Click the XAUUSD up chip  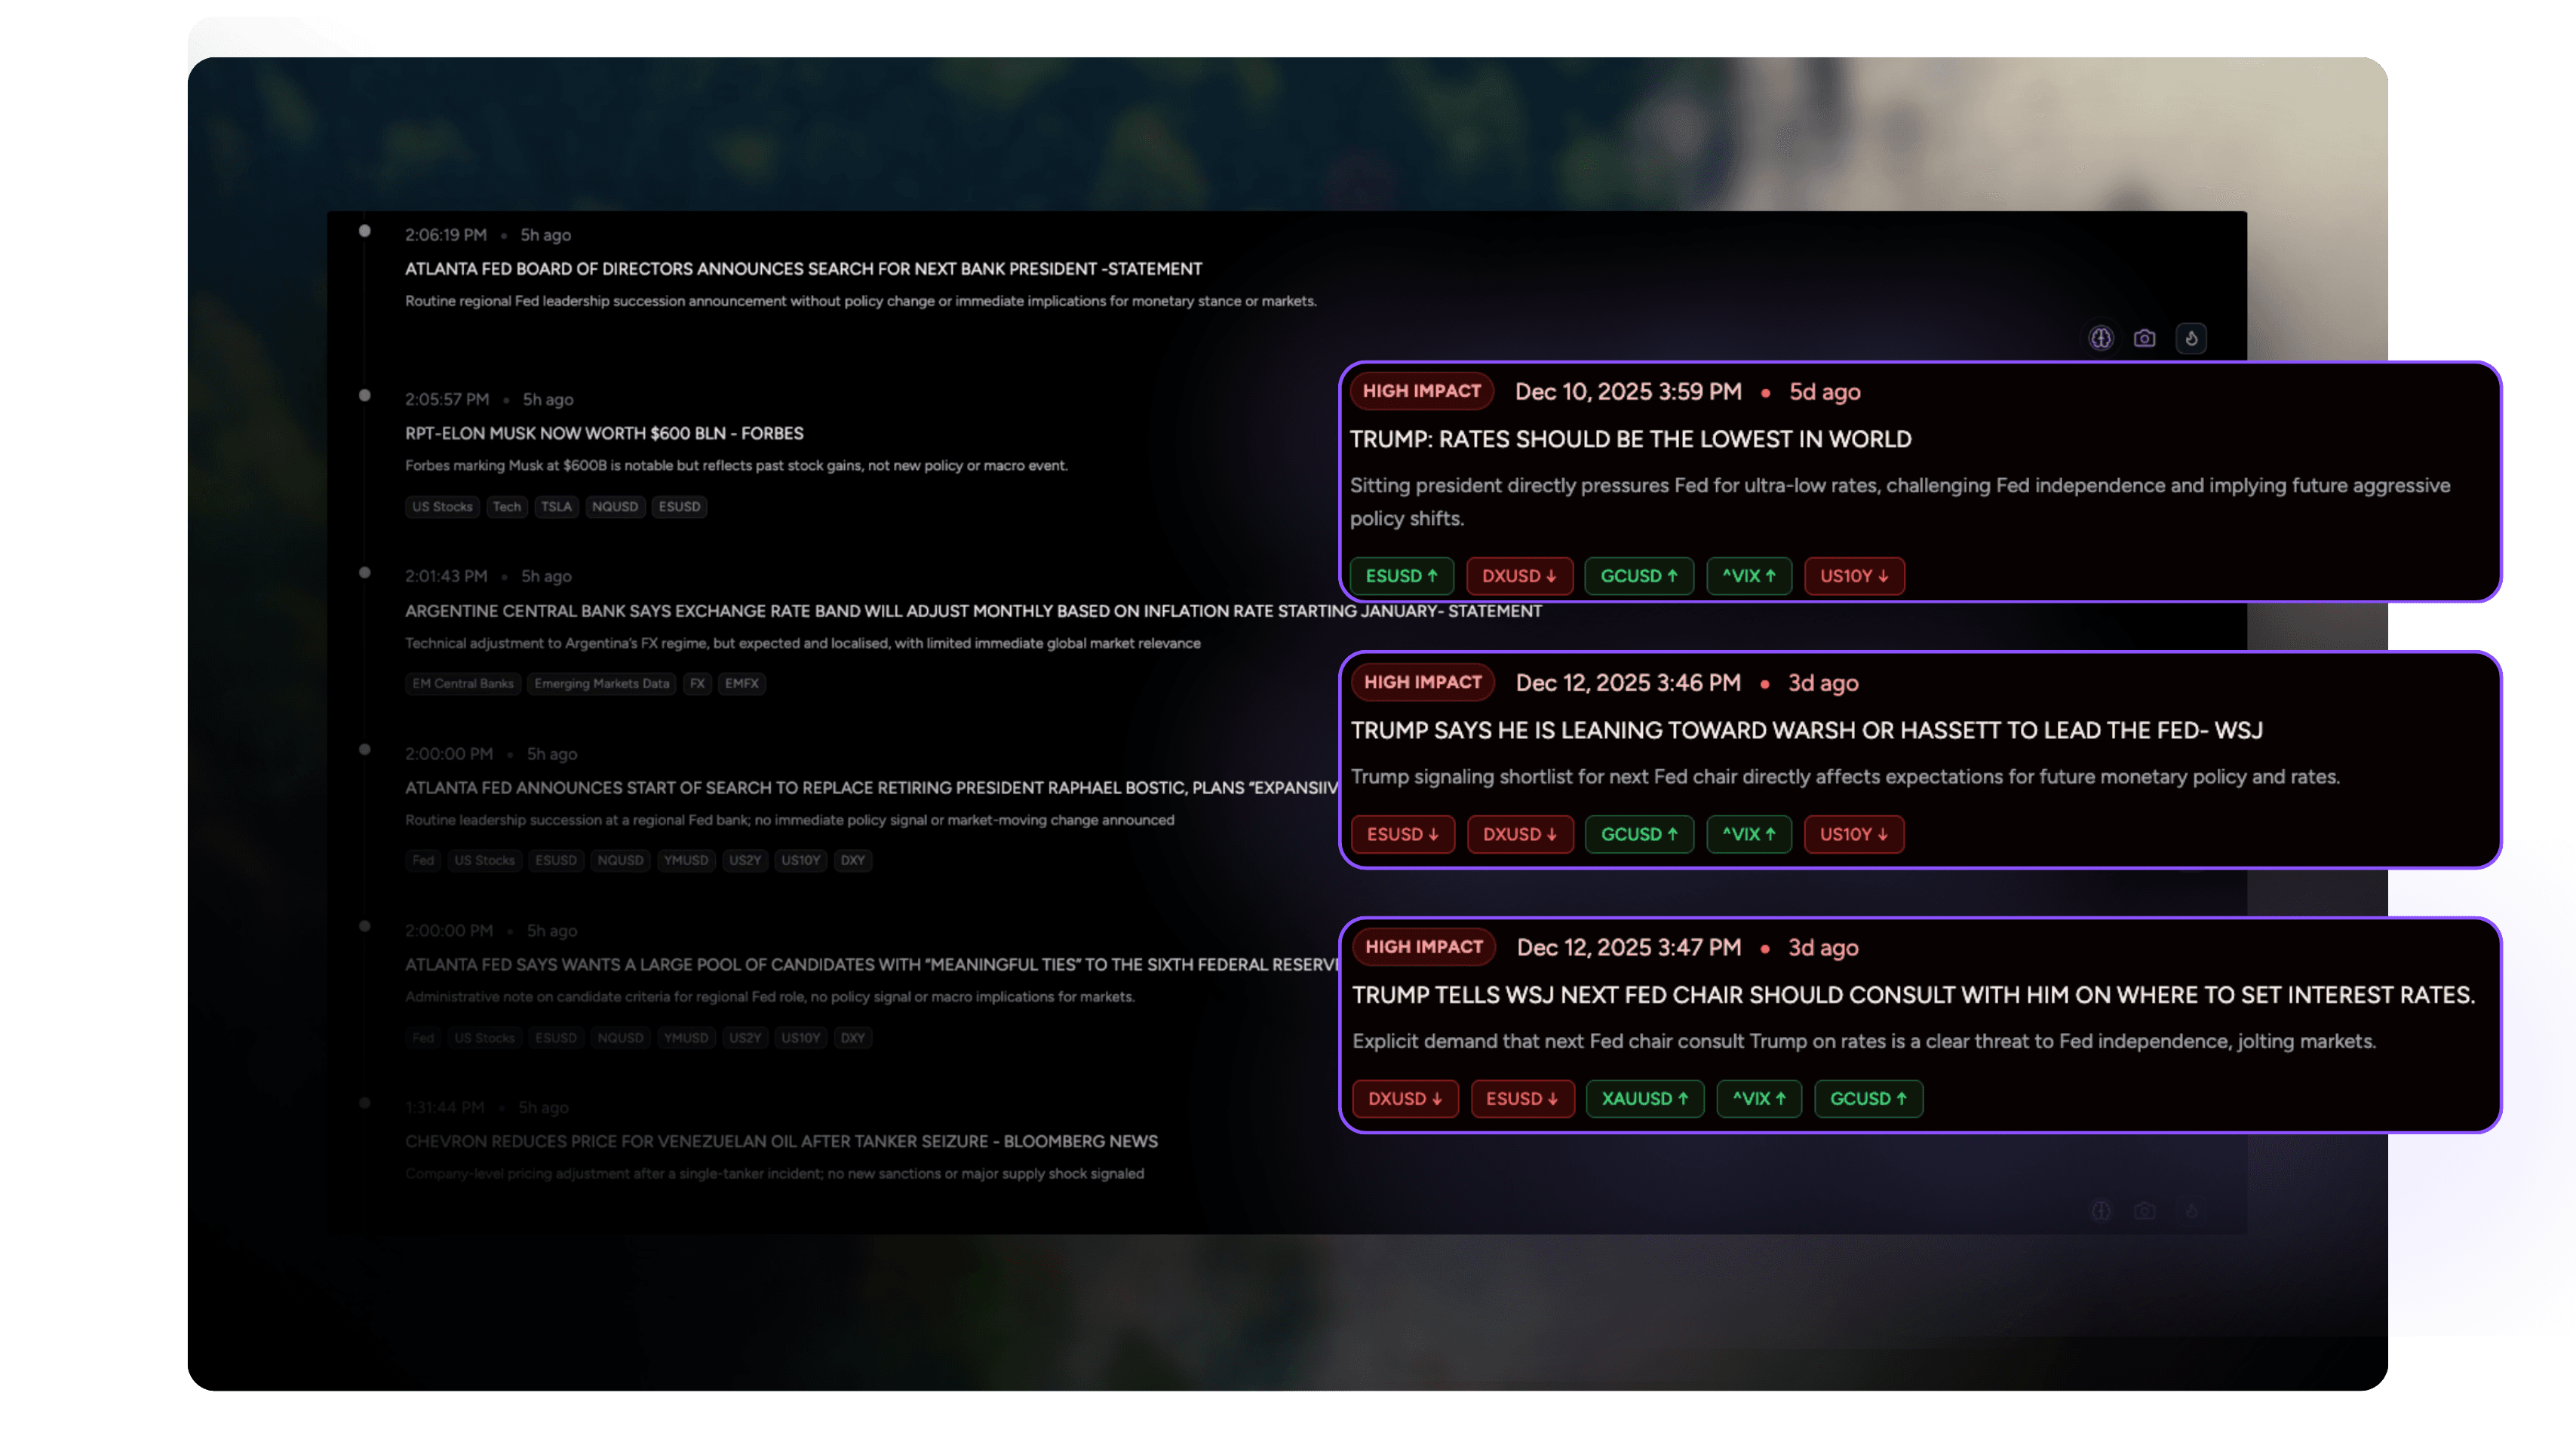(1645, 1099)
